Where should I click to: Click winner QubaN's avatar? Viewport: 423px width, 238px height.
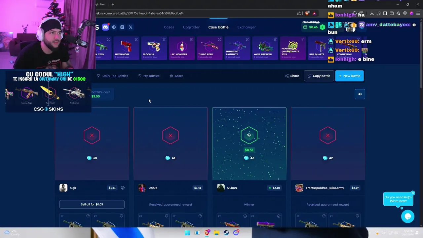(x=221, y=188)
